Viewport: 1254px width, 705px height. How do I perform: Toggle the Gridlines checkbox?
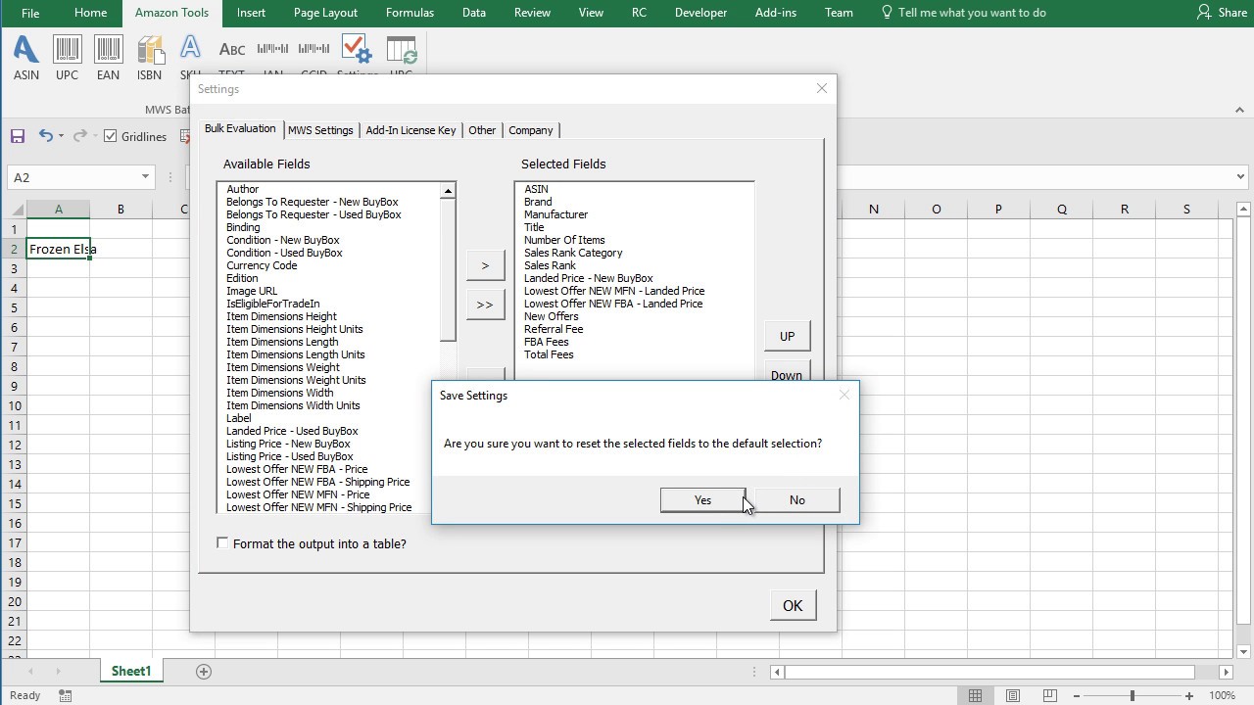tap(111, 136)
